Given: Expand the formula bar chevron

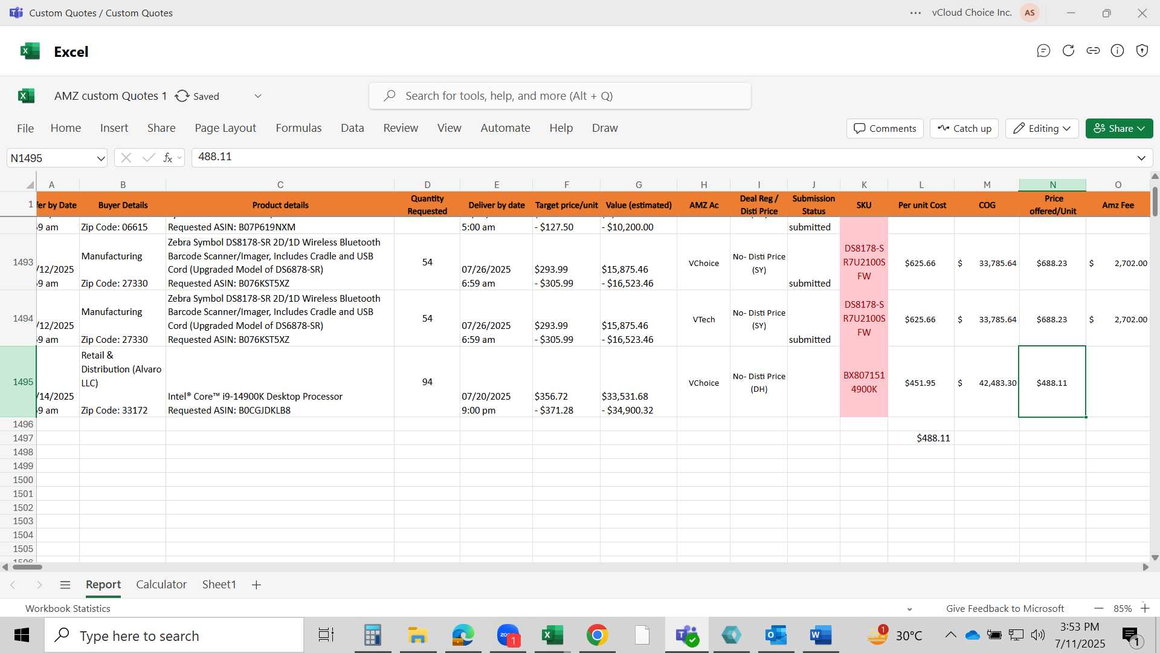Looking at the screenshot, I should point(1141,158).
